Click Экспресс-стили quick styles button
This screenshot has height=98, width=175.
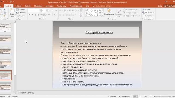[118, 13]
